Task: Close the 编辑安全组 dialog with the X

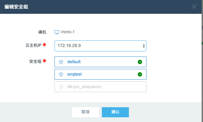Action: pos(194,7)
